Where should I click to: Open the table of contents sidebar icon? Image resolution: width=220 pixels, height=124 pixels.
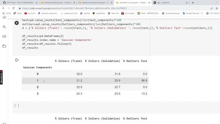click(4, 18)
